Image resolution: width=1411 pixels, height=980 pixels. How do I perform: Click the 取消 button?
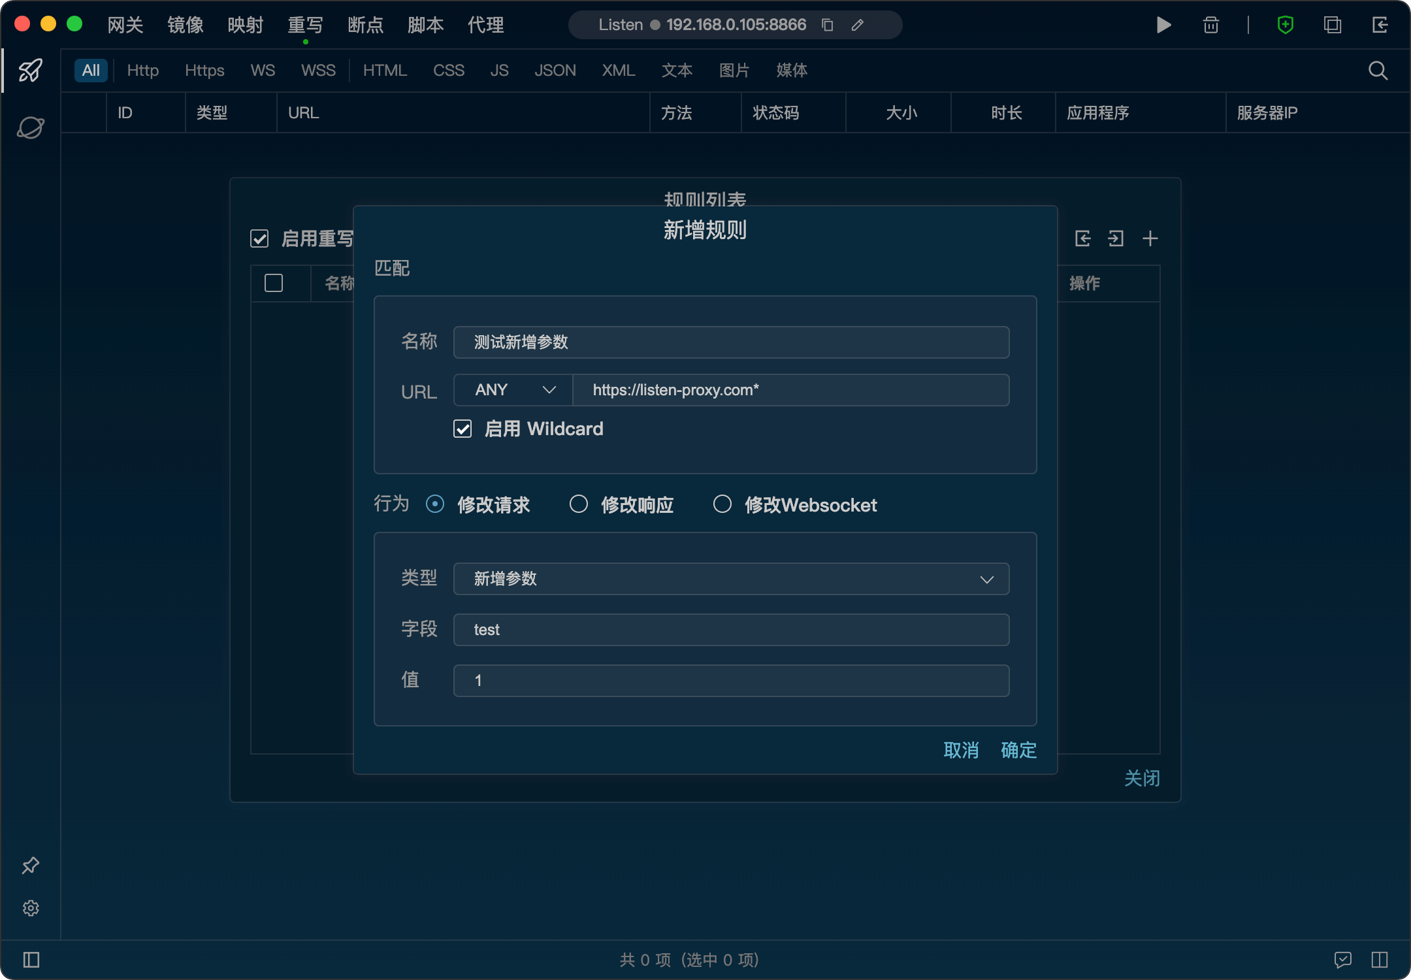[x=961, y=750]
